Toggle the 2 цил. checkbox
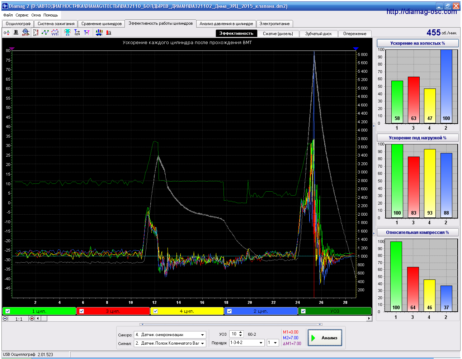This screenshot has height=359, width=462. [229, 311]
